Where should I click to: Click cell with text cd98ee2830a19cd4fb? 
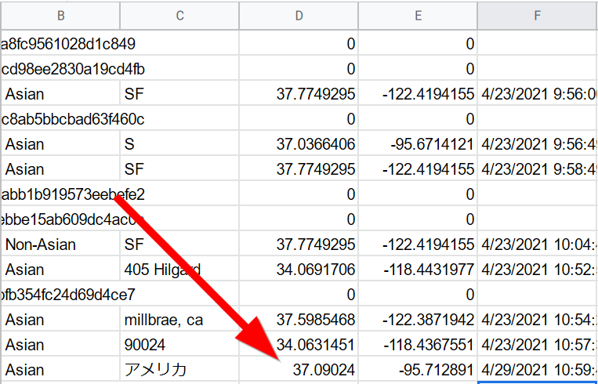tap(73, 69)
